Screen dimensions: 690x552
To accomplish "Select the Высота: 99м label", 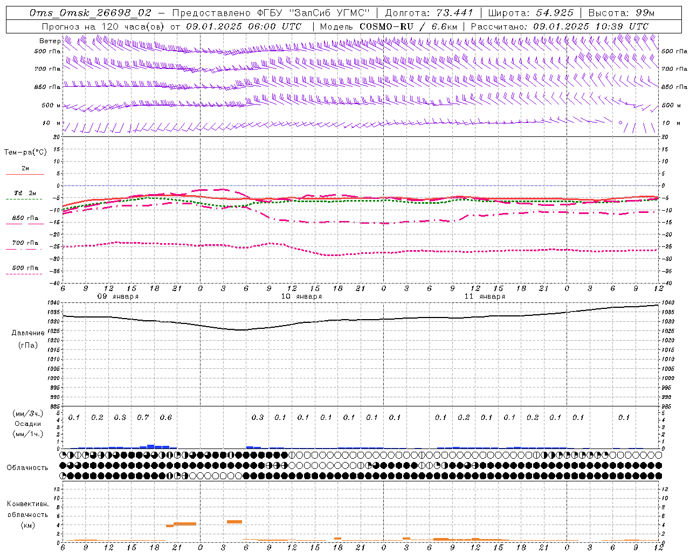I will 622,13.
